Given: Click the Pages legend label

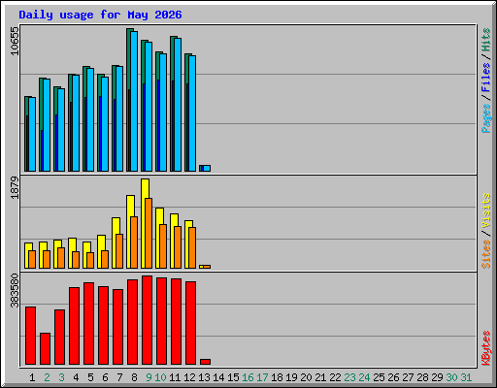Looking at the screenshot, I should [486, 118].
